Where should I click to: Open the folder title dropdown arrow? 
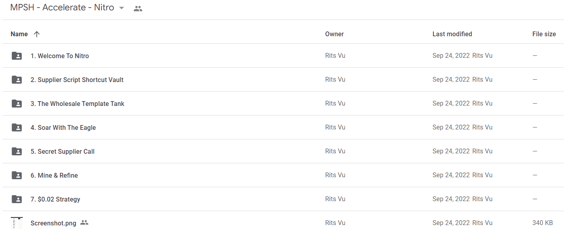click(122, 8)
